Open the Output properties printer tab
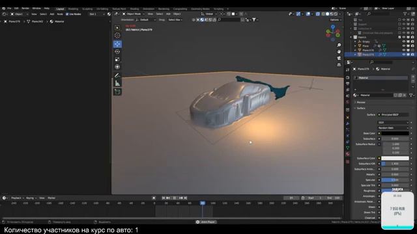The width and height of the screenshot is (417, 234). coord(347,84)
